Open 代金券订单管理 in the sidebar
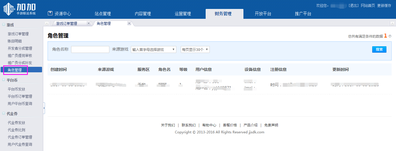Image resolution: width=396 pixels, height=151 pixels. [20, 137]
